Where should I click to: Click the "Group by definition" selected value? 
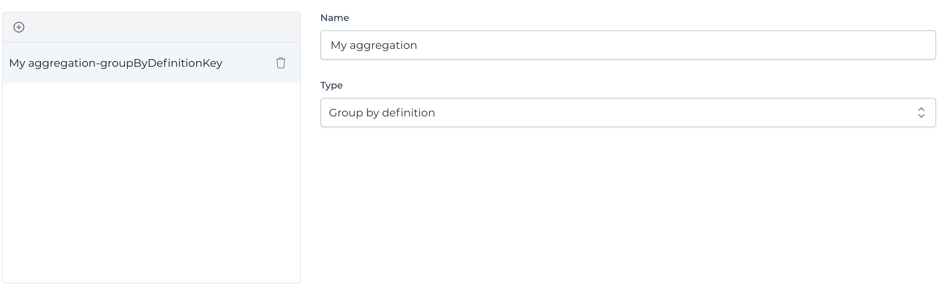click(x=382, y=113)
